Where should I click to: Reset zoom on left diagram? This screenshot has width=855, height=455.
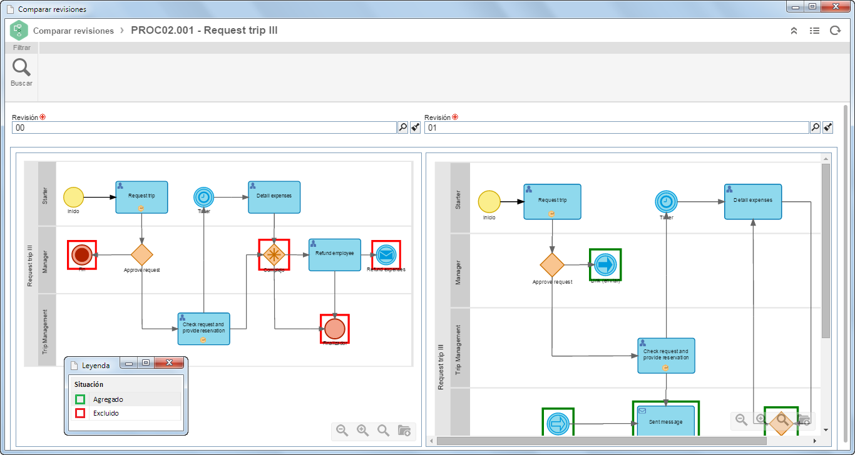tap(383, 431)
